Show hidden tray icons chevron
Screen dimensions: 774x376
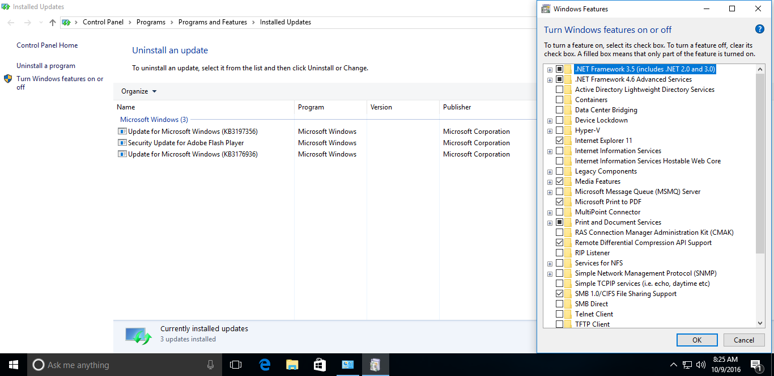tap(673, 365)
